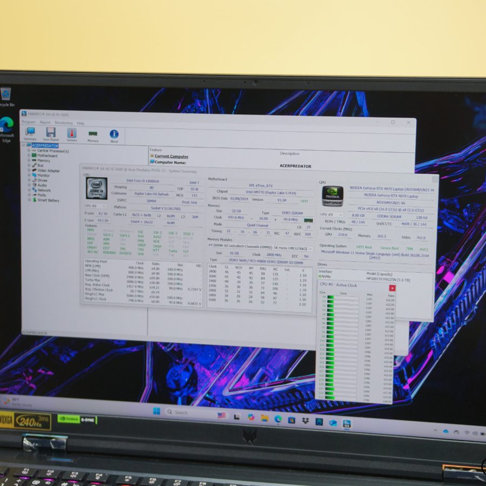
Task: Expand the Drives tree node
Action: point(29,180)
